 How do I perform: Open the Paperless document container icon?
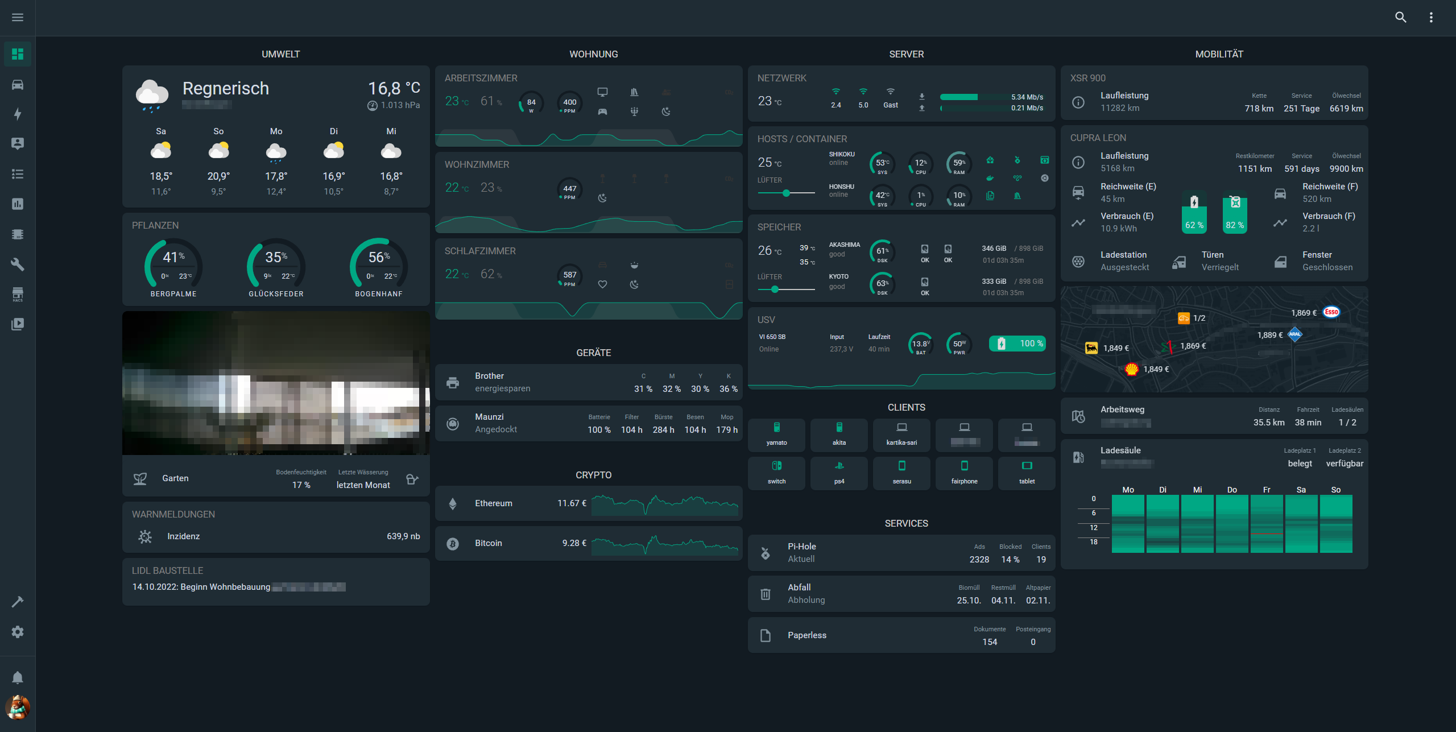[990, 196]
